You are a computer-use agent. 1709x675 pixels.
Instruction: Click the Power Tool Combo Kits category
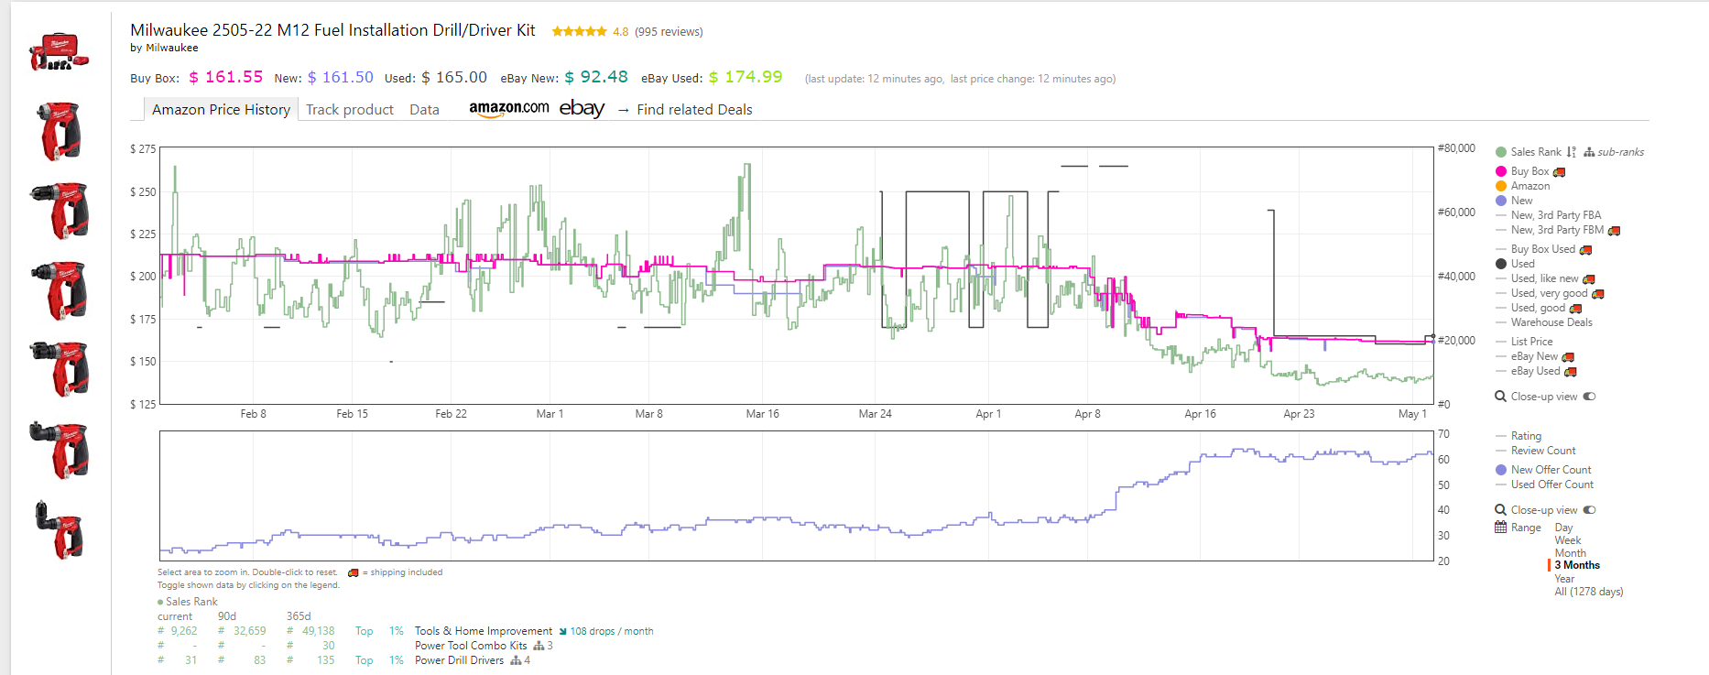coord(471,646)
